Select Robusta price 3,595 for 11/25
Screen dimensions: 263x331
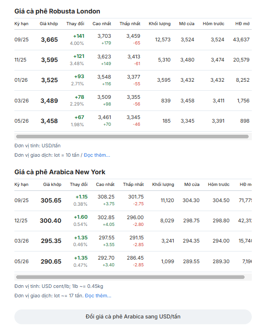tap(49, 60)
